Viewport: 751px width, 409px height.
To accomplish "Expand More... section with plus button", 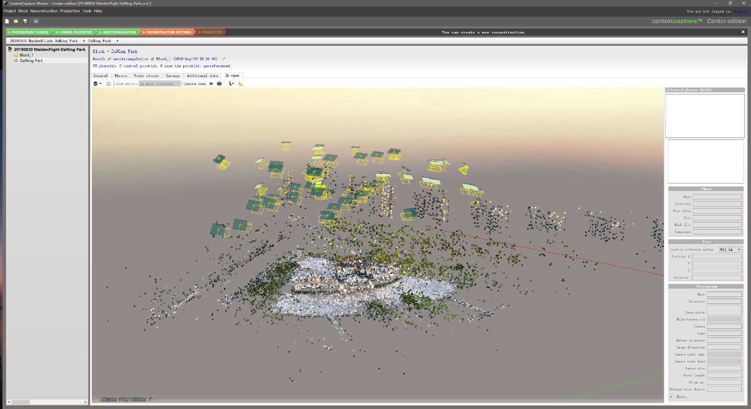I will (671, 396).
